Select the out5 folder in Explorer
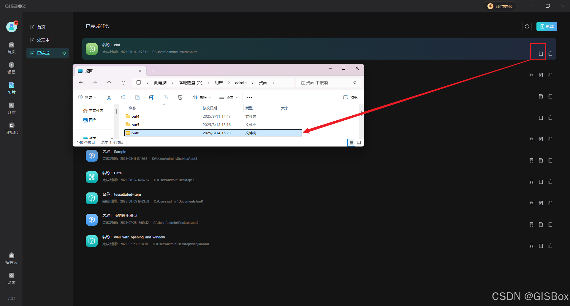 coord(213,125)
